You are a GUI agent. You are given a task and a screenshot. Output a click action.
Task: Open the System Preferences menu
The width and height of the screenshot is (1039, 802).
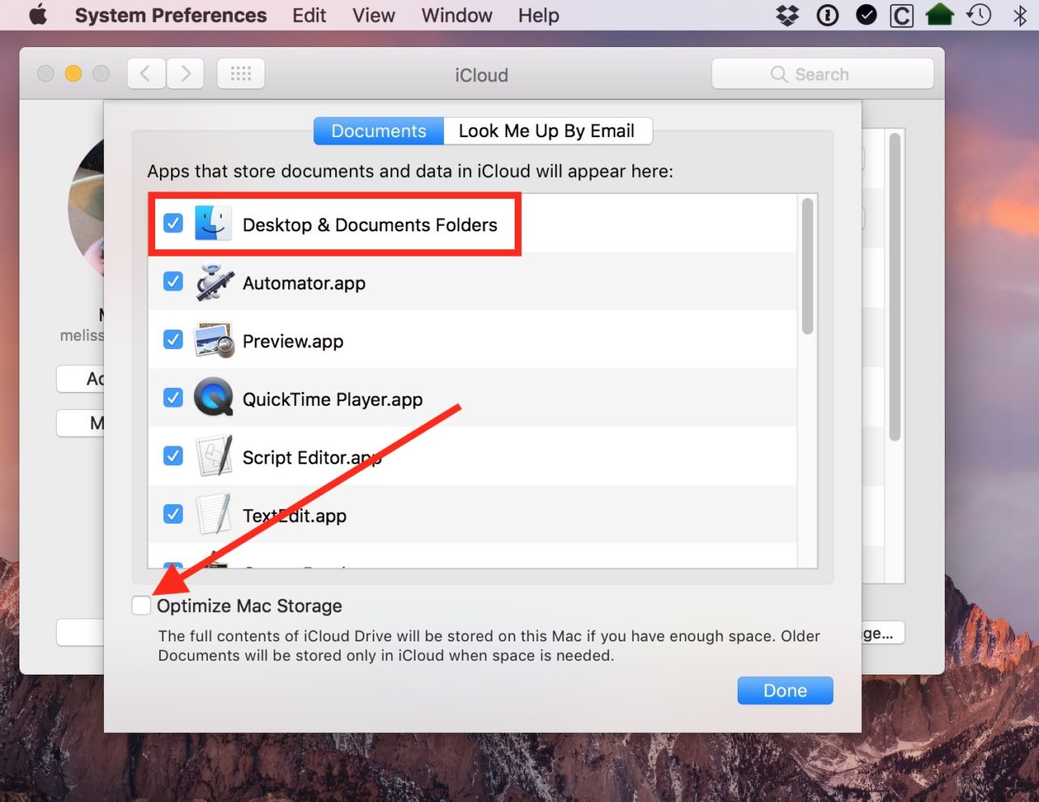click(170, 15)
